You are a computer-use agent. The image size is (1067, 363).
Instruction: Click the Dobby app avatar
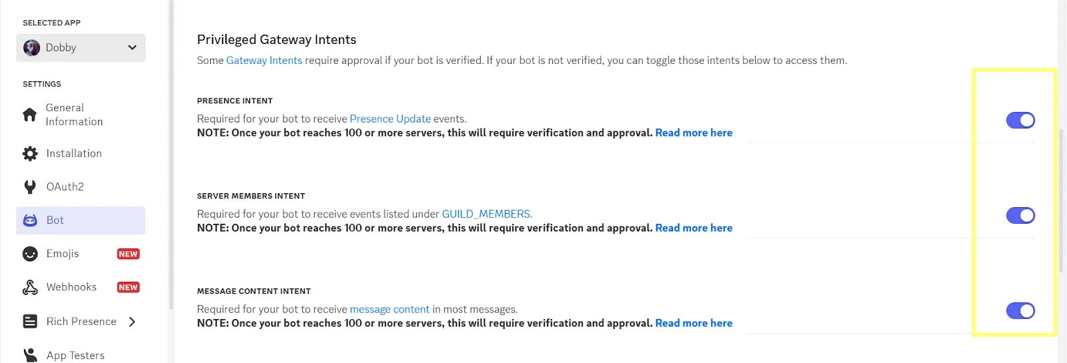[x=31, y=48]
